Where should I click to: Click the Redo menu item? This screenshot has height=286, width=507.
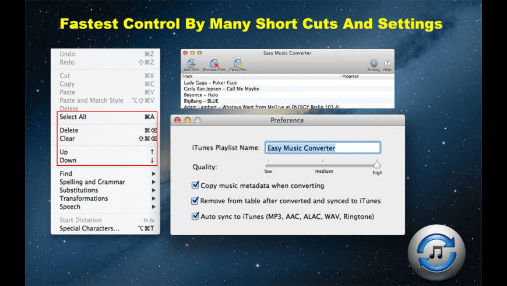click(x=105, y=62)
